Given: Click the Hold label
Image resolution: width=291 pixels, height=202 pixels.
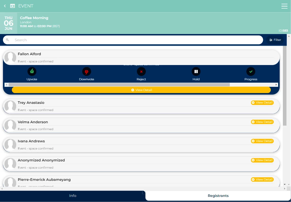Looking at the screenshot, I should (x=196, y=79).
